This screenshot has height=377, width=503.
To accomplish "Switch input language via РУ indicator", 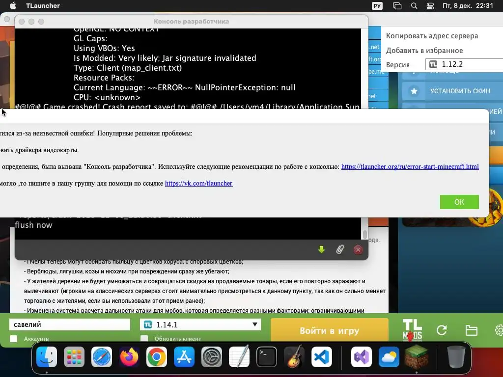I will (377, 6).
